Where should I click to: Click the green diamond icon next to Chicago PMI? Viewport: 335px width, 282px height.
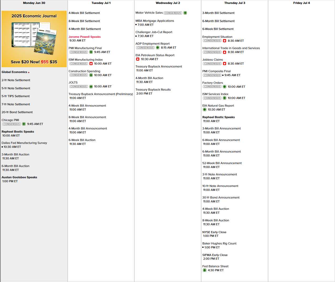click(24, 124)
